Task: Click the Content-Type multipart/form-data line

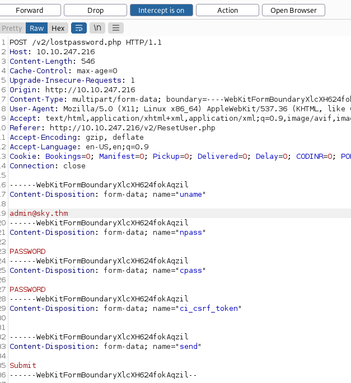Action: [180, 100]
